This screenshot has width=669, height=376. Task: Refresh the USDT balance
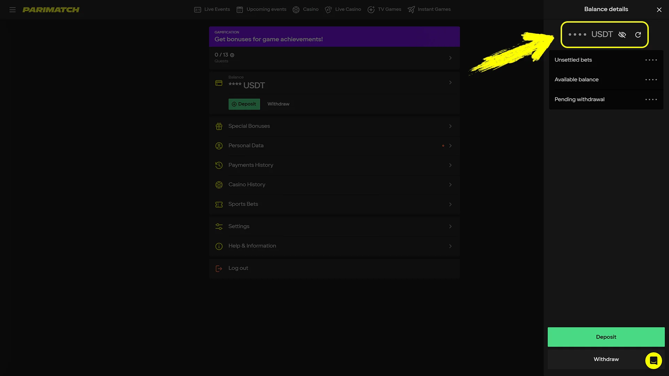click(638, 35)
